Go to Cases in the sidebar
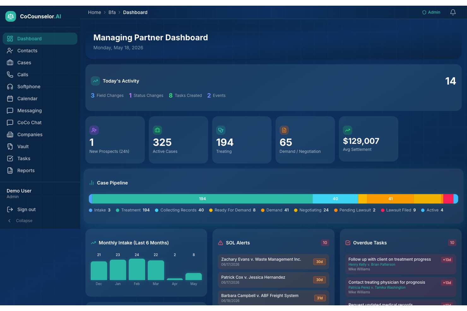467x311 pixels. (40, 62)
